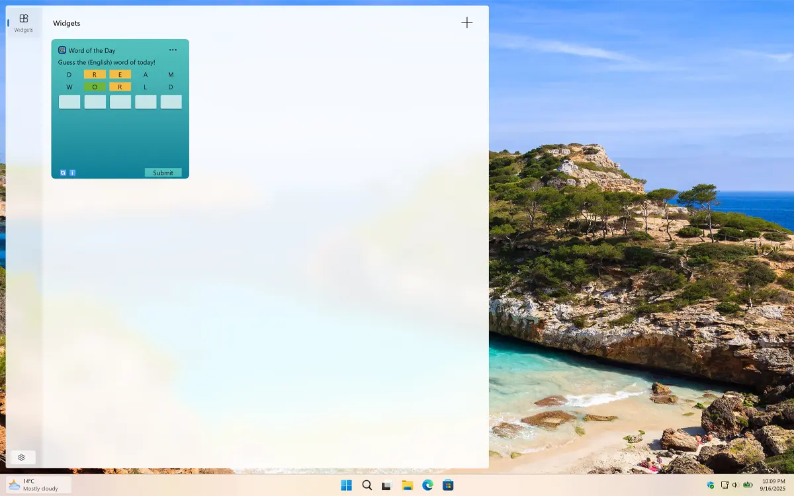Image resolution: width=794 pixels, height=496 pixels.
Task: Click the Windows Start button
Action: tap(346, 485)
